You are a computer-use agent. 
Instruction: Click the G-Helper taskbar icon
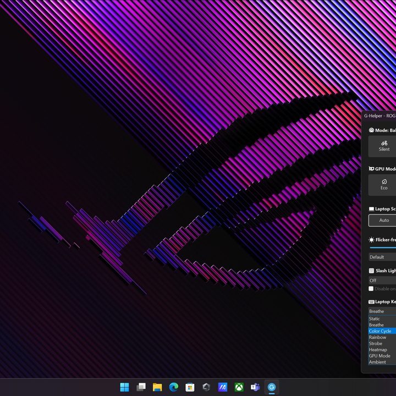point(272,387)
